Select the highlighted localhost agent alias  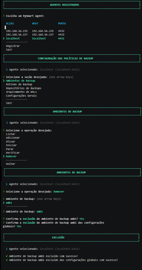click(x=13, y=39)
